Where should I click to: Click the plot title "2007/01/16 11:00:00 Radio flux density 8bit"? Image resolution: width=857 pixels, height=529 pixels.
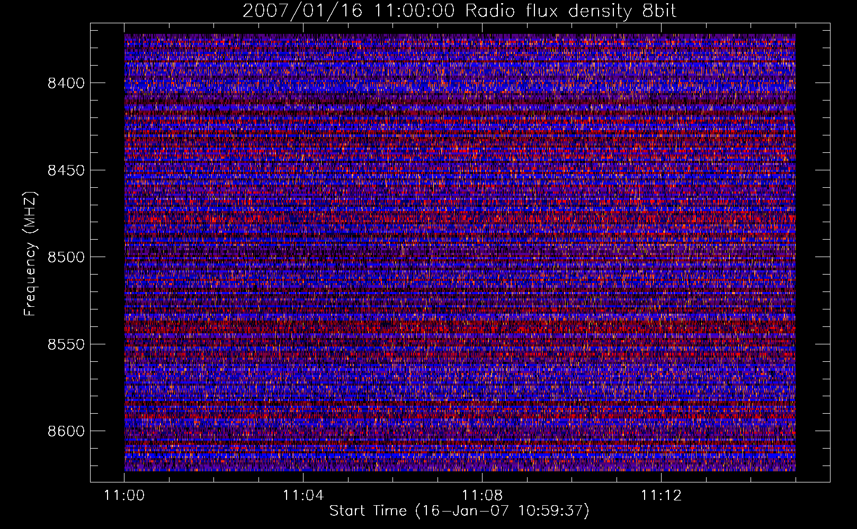459,11
